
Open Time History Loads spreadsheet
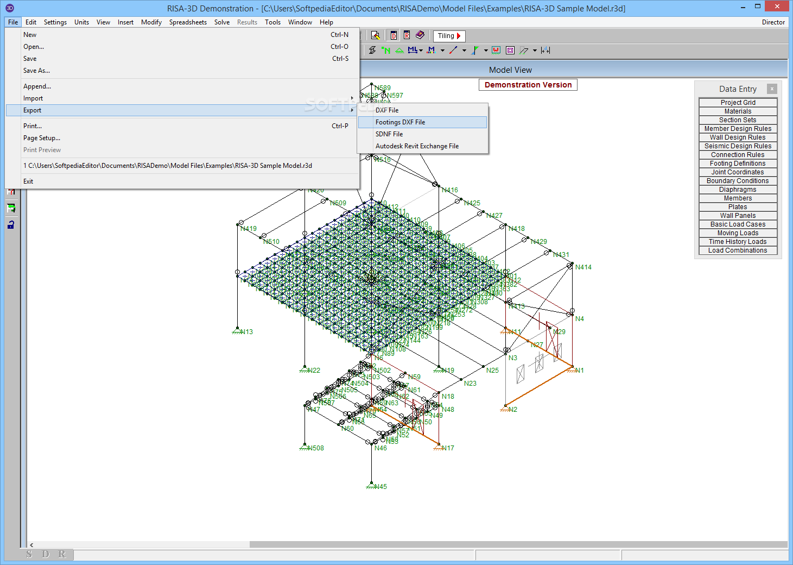point(738,242)
